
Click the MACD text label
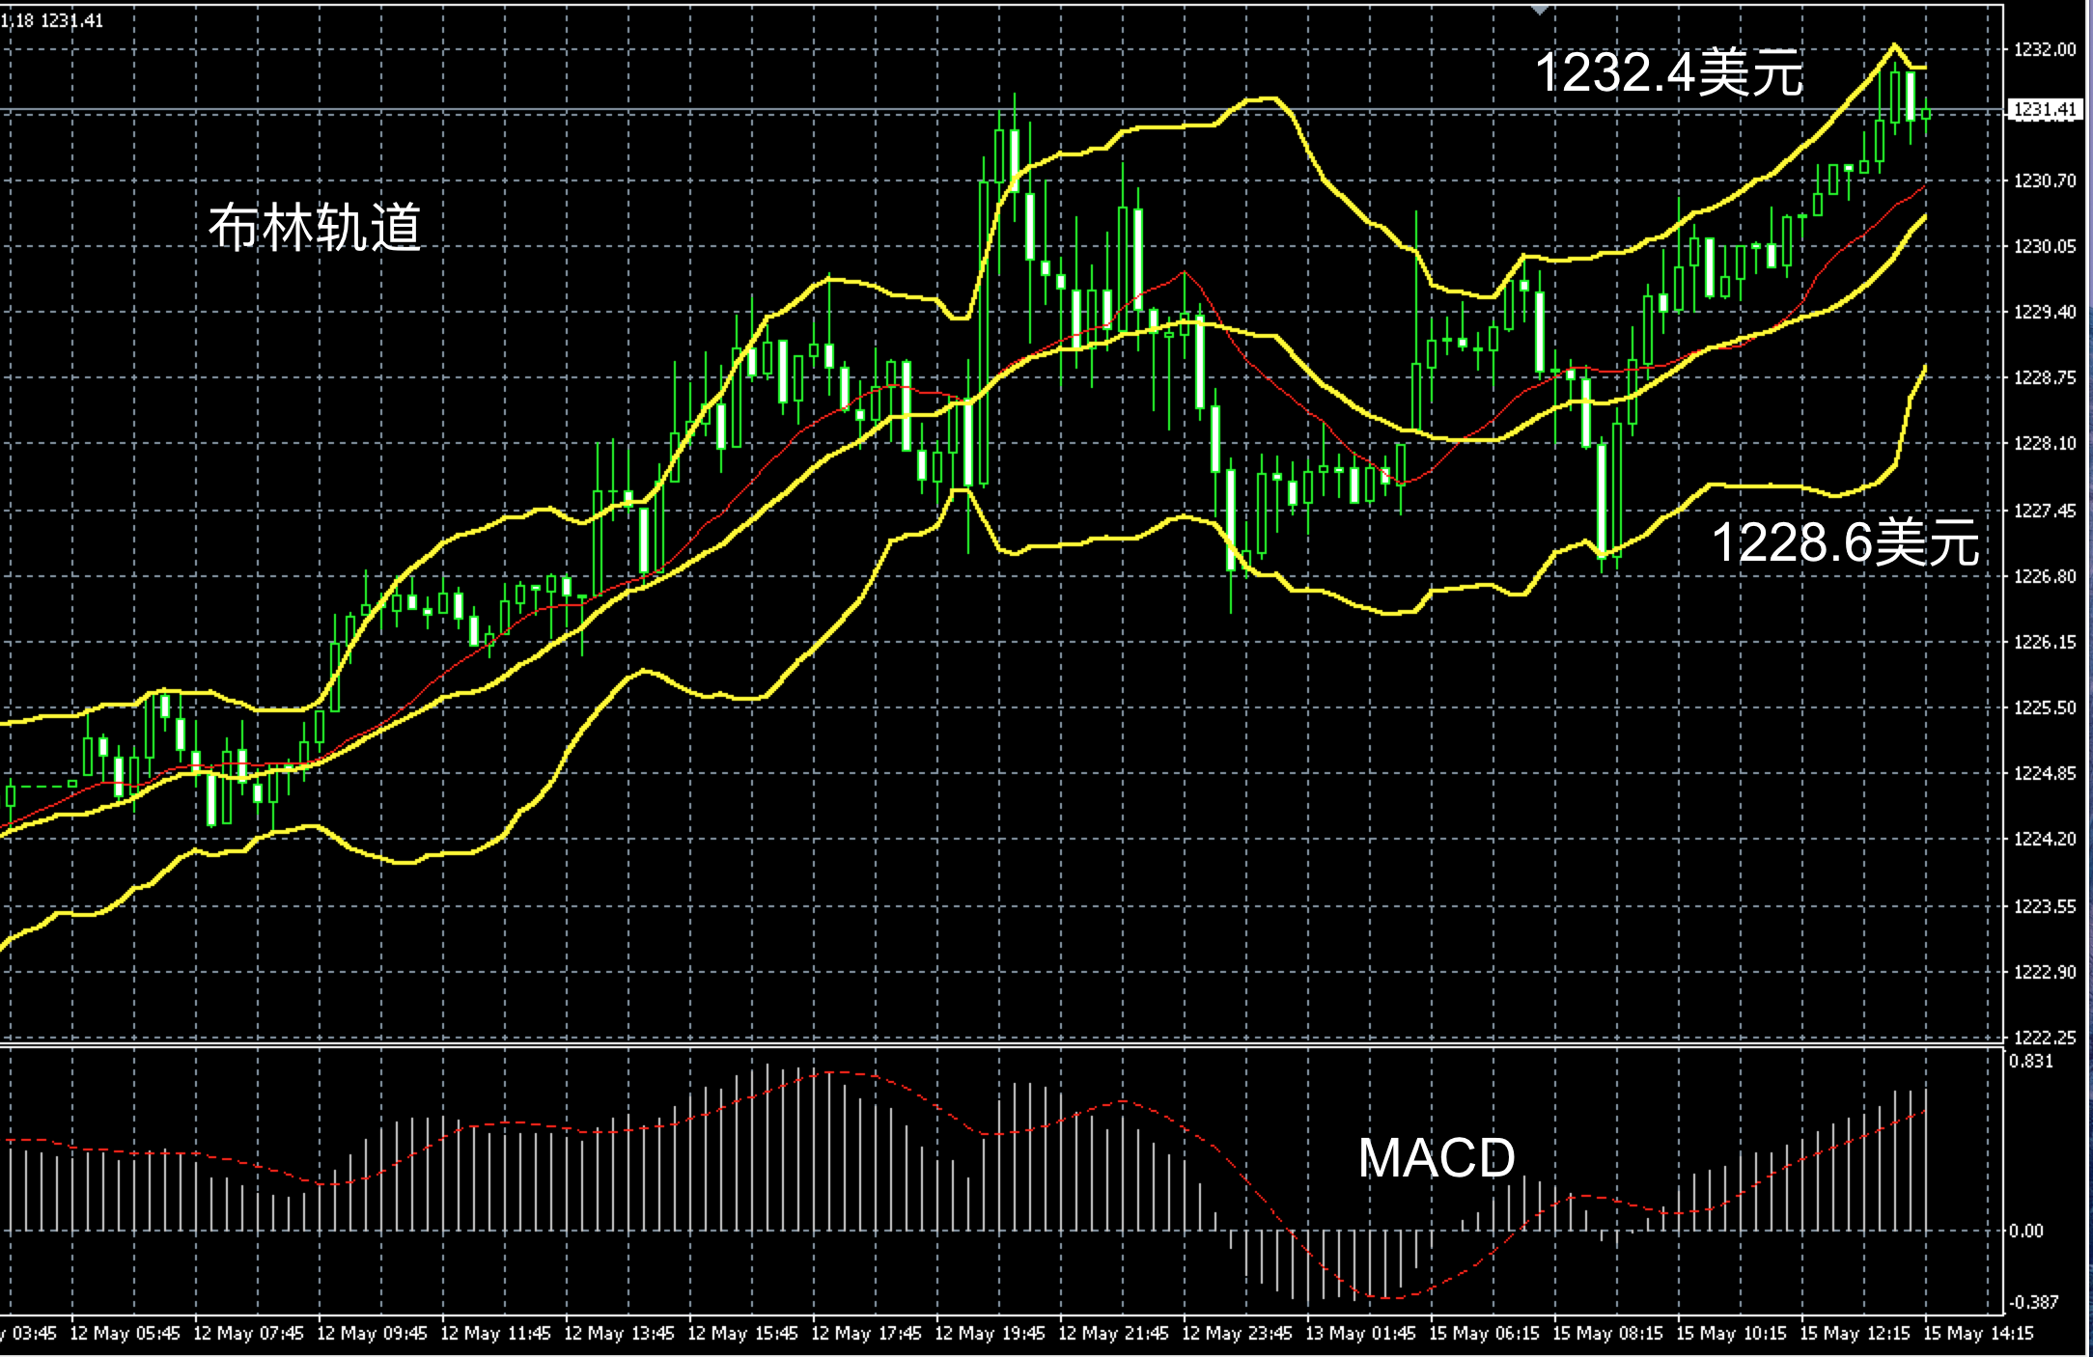[x=1436, y=1158]
